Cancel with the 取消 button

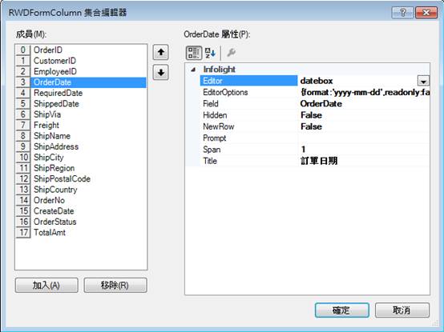pos(402,310)
